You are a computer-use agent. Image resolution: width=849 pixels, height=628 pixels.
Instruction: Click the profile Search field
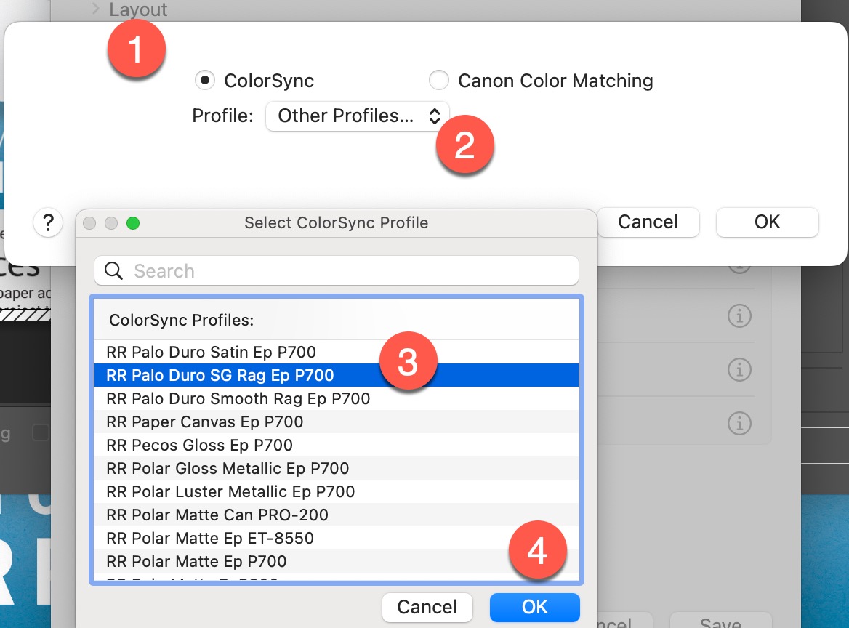[x=349, y=271]
